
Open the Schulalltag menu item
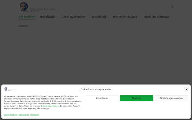point(99,17)
